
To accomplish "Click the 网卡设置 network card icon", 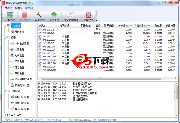I will click(x=12, y=55).
